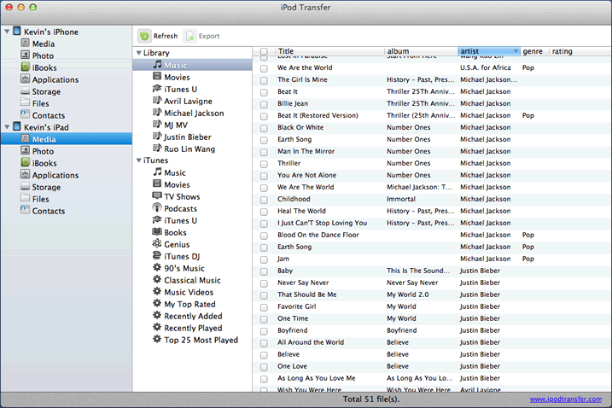612x408 pixels.
Task: Select Movies under iTunes section
Action: click(x=177, y=184)
